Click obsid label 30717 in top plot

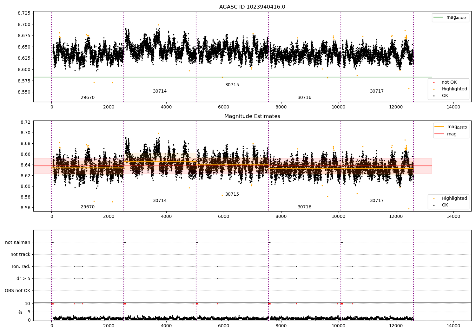pyautogui.click(x=377, y=91)
